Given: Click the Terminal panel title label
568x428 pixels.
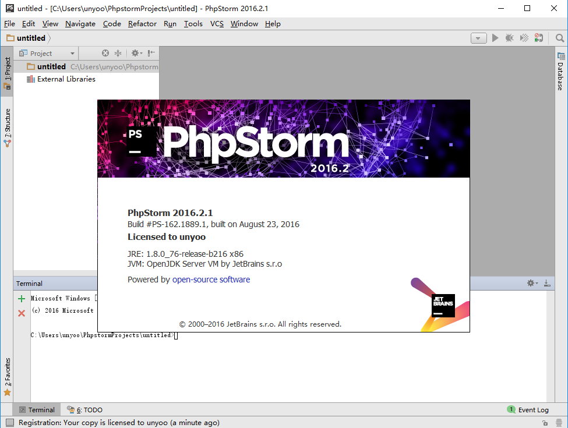Looking at the screenshot, I should [29, 284].
